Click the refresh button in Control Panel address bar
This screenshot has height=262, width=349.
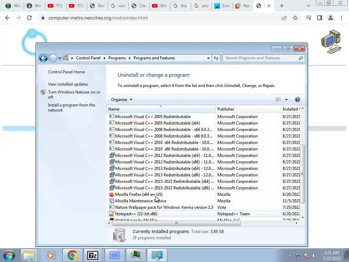[x=216, y=58]
